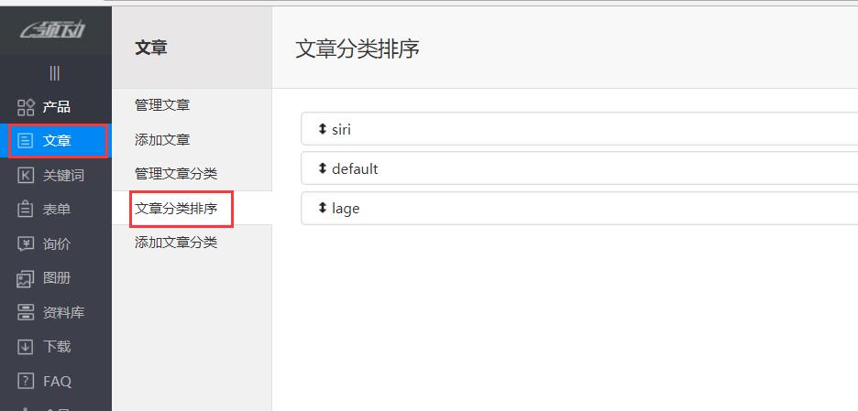858x411 pixels.
Task: Click the 询价 inquiry icon
Action: [x=26, y=244]
